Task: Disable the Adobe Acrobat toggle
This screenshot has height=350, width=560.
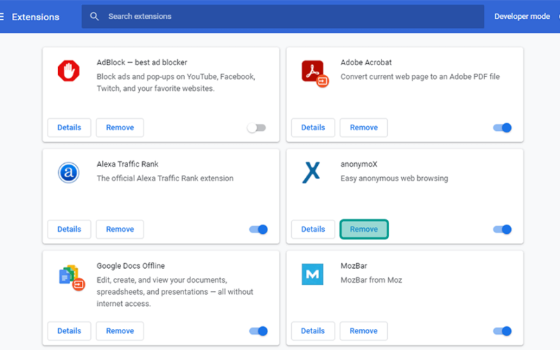Action: pos(502,127)
